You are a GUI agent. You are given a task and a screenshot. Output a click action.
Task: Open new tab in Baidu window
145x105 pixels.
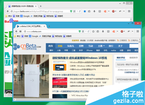tap(41, 6)
